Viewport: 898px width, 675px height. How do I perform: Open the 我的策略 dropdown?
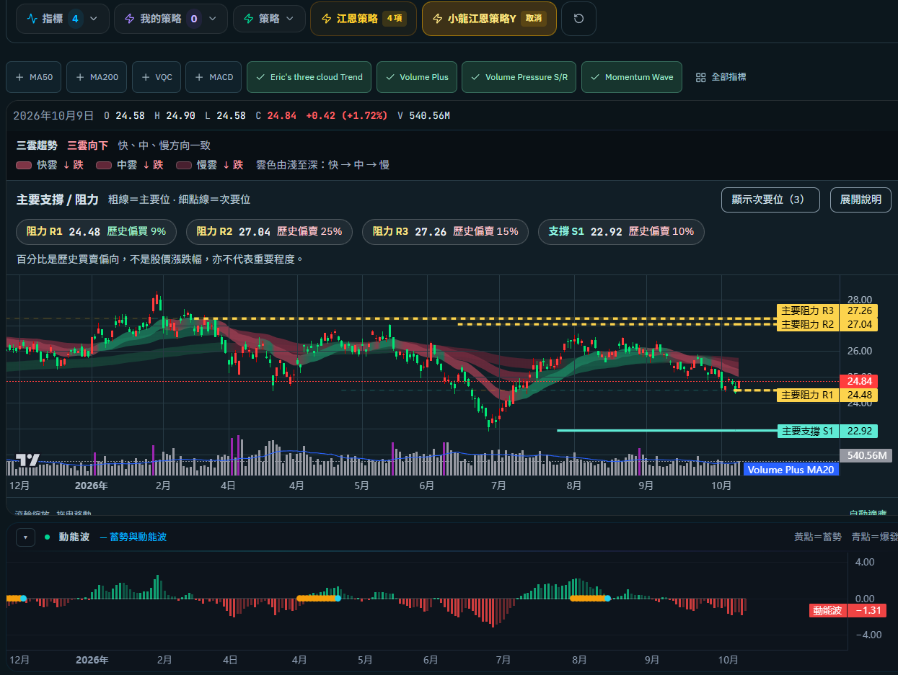171,19
